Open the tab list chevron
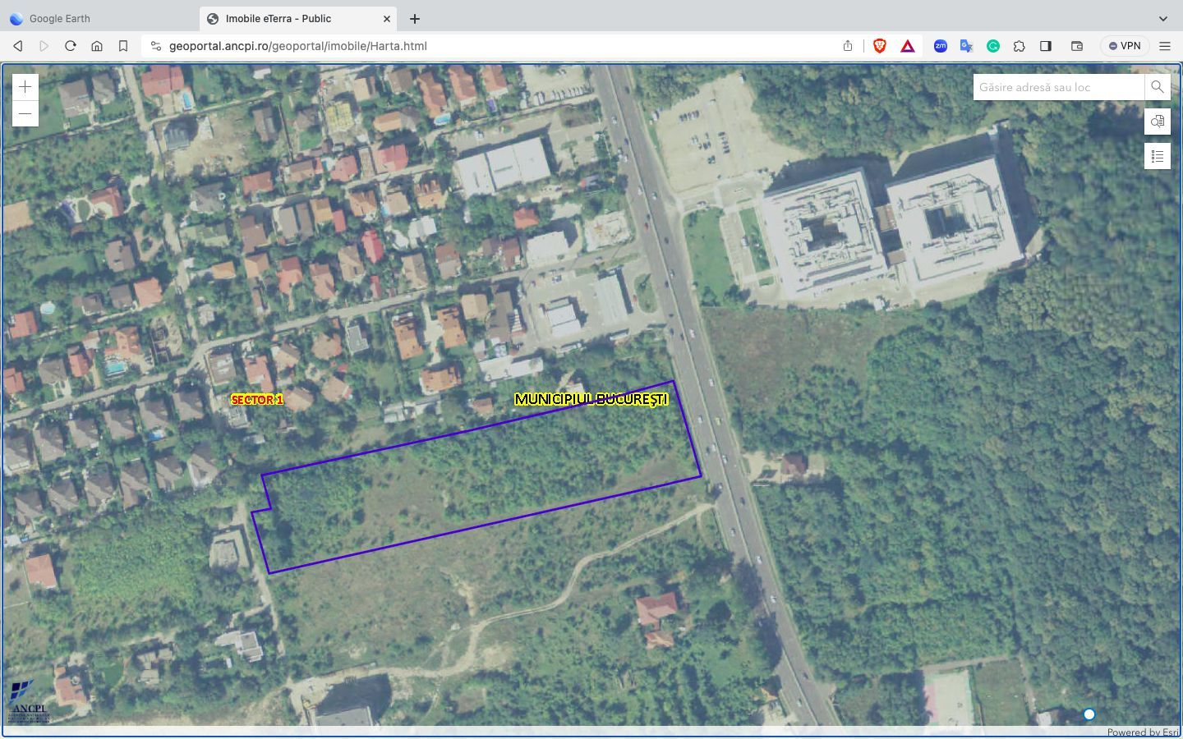The width and height of the screenshot is (1183, 739). 1164,18
